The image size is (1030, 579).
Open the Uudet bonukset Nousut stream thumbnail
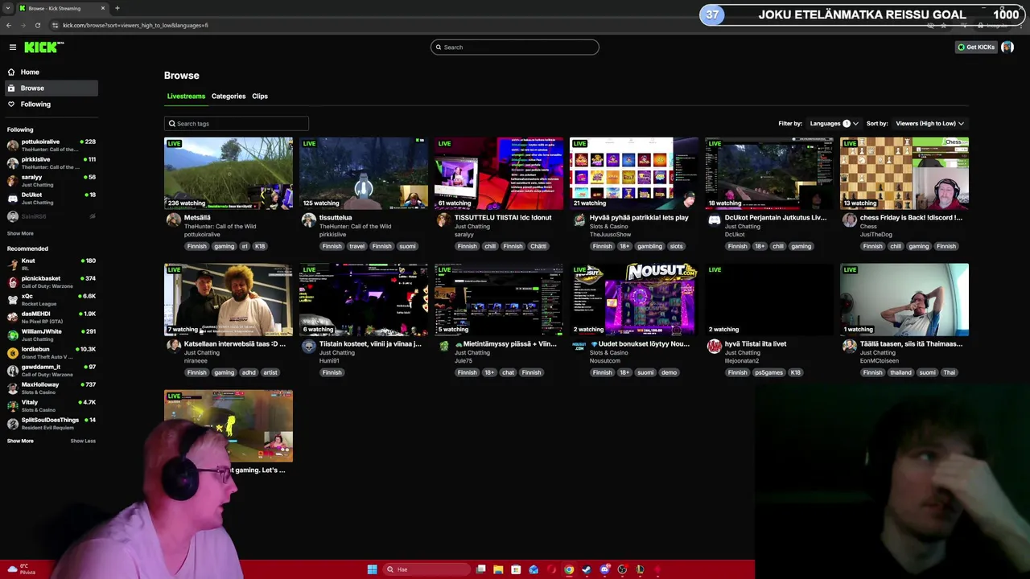(x=634, y=299)
